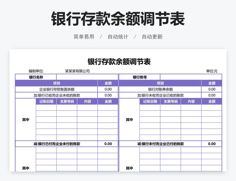Image resolution: width=236 pixels, height=181 pixels.
Task: Click the 金额 header above the 企业银行存款账面余额 amount
Action: pyautogui.click(x=108, y=83)
